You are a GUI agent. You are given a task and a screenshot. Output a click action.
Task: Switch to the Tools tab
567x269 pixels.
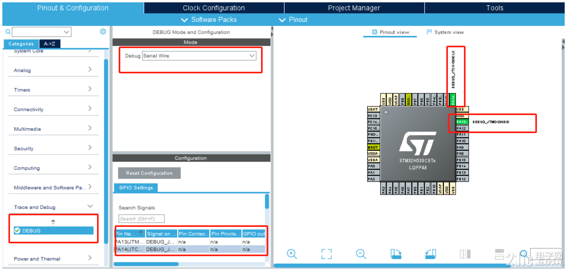[494, 8]
